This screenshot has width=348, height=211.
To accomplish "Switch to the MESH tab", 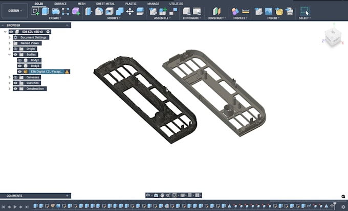I will click(81, 4).
